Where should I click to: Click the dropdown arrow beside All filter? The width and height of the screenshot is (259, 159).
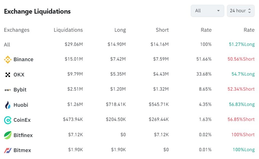pyautogui.click(x=218, y=11)
